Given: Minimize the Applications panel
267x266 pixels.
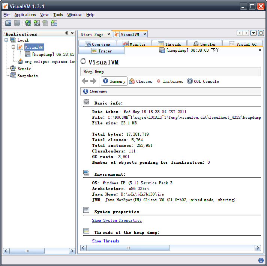Looking at the screenshot, I should click(67, 33).
